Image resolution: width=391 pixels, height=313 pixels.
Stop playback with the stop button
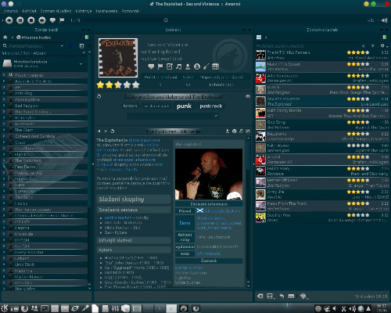click(31, 20)
